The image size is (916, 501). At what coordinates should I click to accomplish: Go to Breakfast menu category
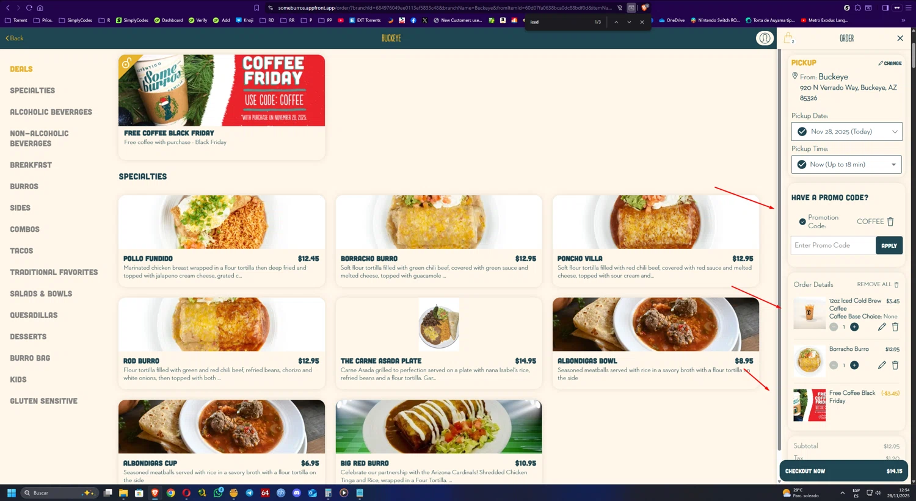click(x=31, y=165)
